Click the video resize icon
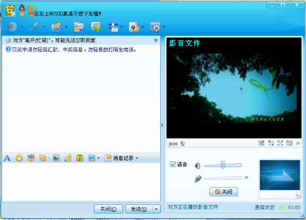The image size is (306, 220). point(271,143)
